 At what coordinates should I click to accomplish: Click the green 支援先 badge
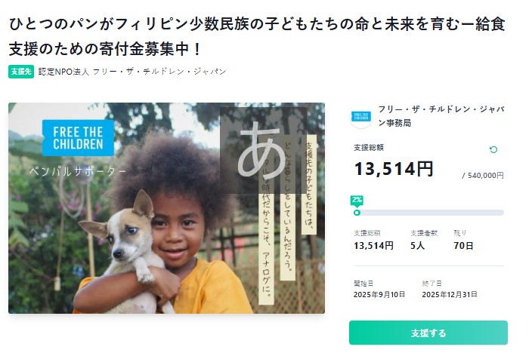pyautogui.click(x=20, y=72)
